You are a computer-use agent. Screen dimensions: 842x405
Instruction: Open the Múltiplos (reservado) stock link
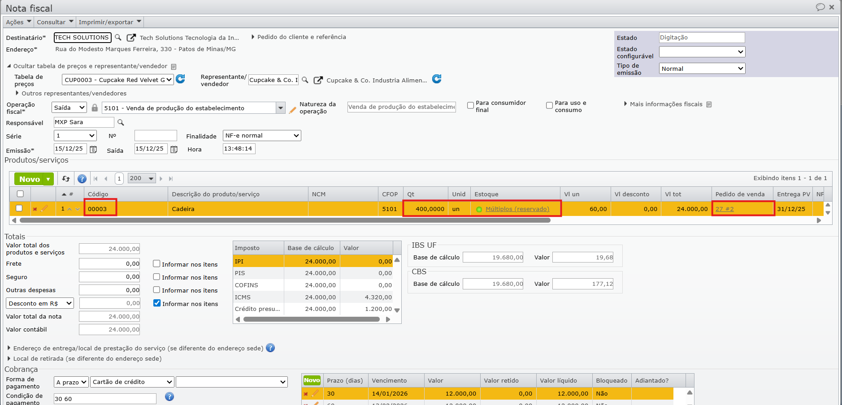coord(517,209)
